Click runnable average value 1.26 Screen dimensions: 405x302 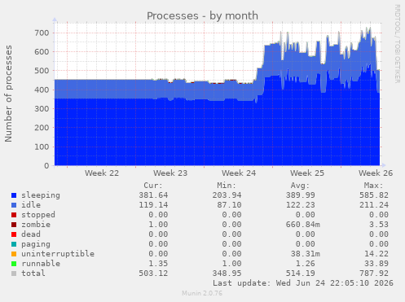click(306, 264)
